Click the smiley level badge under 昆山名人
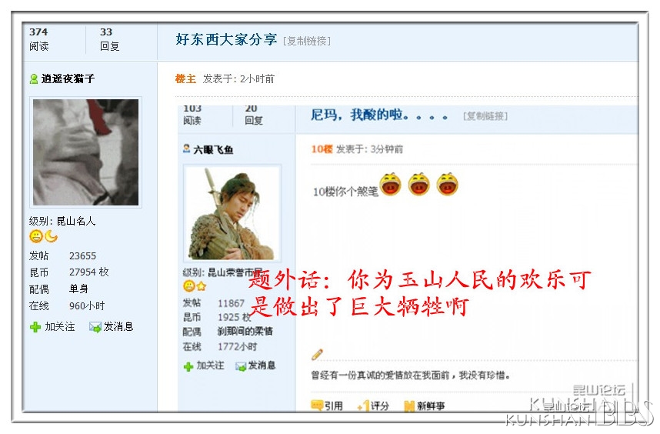Image resolution: width=660 pixels, height=434 pixels. pyautogui.click(x=36, y=236)
